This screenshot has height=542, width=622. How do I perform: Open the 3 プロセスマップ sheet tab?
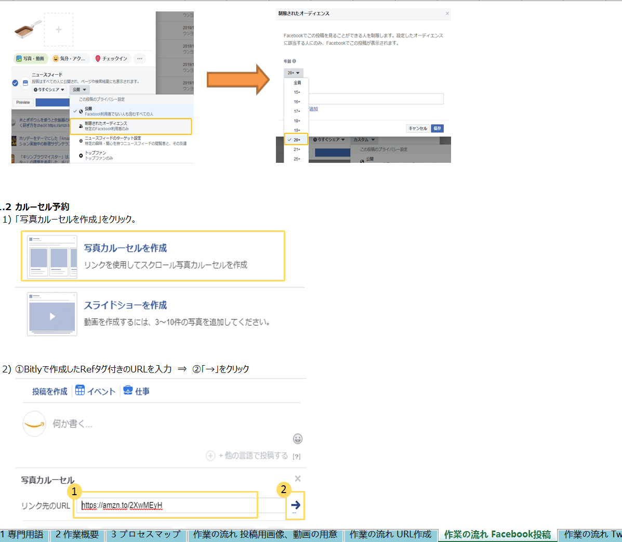(x=146, y=535)
